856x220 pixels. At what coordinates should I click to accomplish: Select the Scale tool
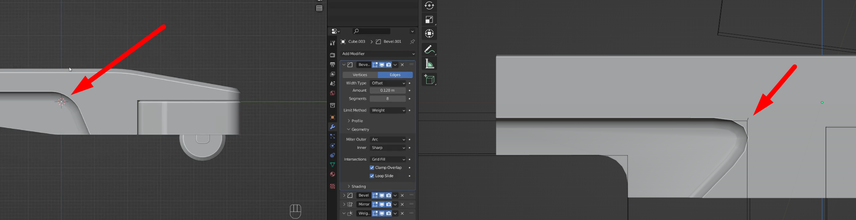click(429, 19)
